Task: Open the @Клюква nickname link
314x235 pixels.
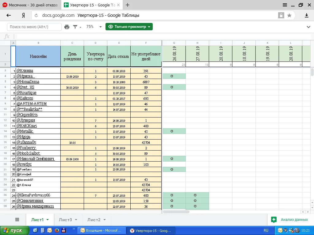Action: click(x=25, y=71)
